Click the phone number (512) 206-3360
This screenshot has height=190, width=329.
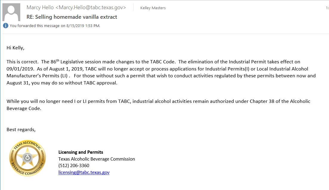tap(74, 165)
